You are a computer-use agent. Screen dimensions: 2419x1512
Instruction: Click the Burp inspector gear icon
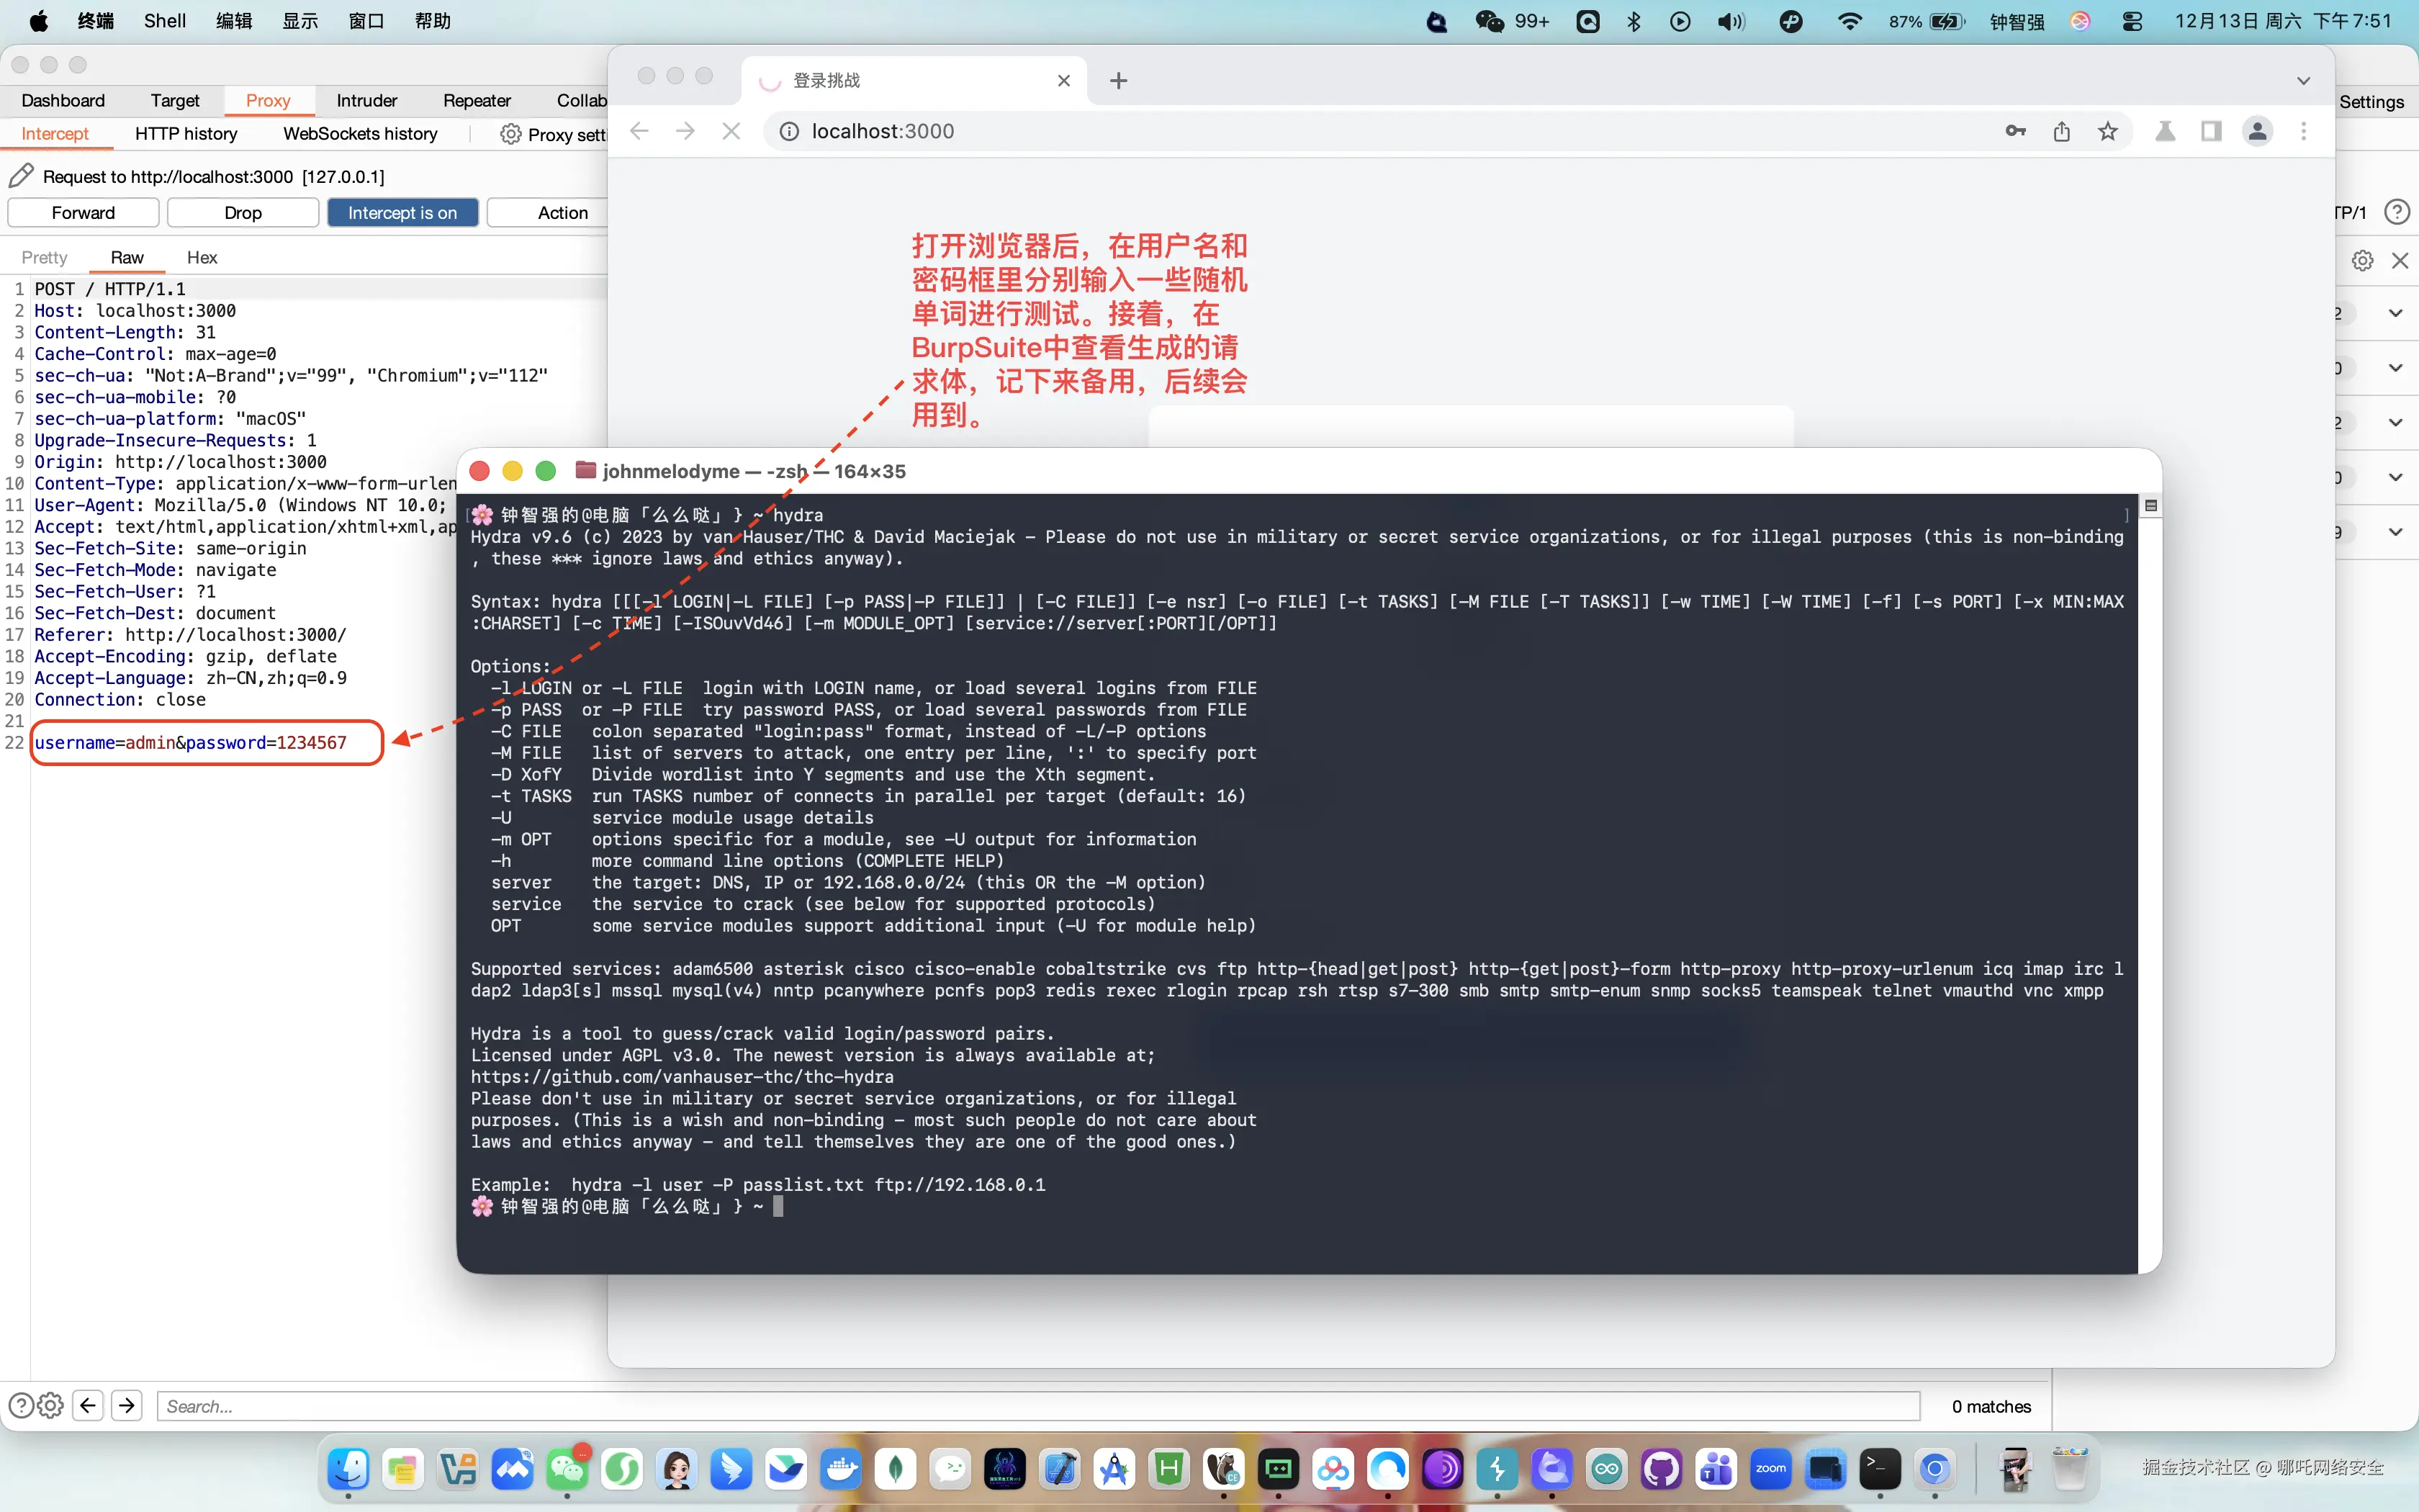click(x=2362, y=260)
